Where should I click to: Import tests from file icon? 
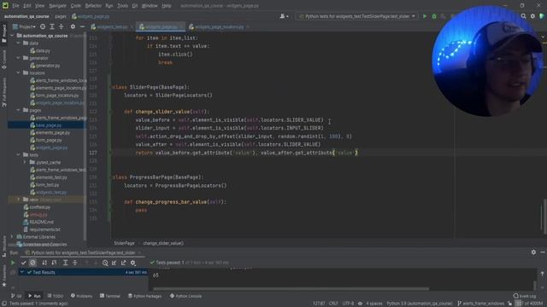point(114,263)
